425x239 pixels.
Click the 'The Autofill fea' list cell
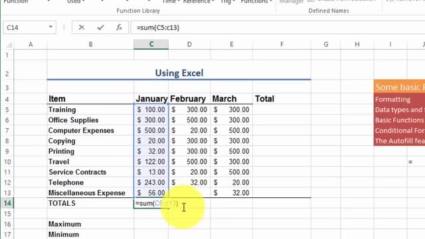click(399, 141)
